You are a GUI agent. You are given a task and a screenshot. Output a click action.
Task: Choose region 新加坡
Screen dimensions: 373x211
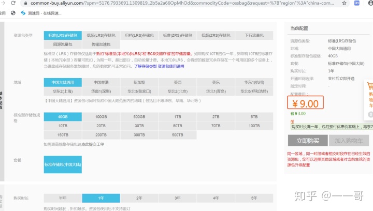[x=139, y=82]
